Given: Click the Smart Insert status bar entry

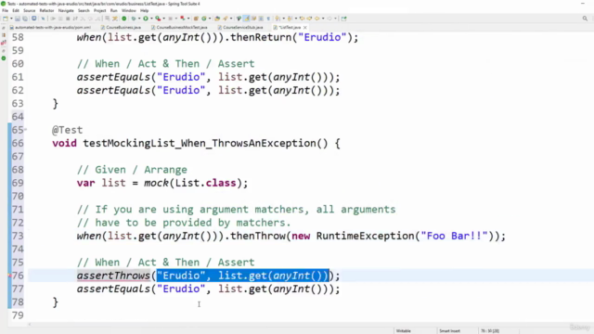Looking at the screenshot, I should [x=449, y=330].
